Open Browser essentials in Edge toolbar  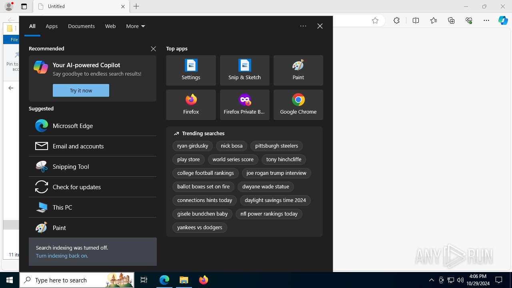(469, 21)
